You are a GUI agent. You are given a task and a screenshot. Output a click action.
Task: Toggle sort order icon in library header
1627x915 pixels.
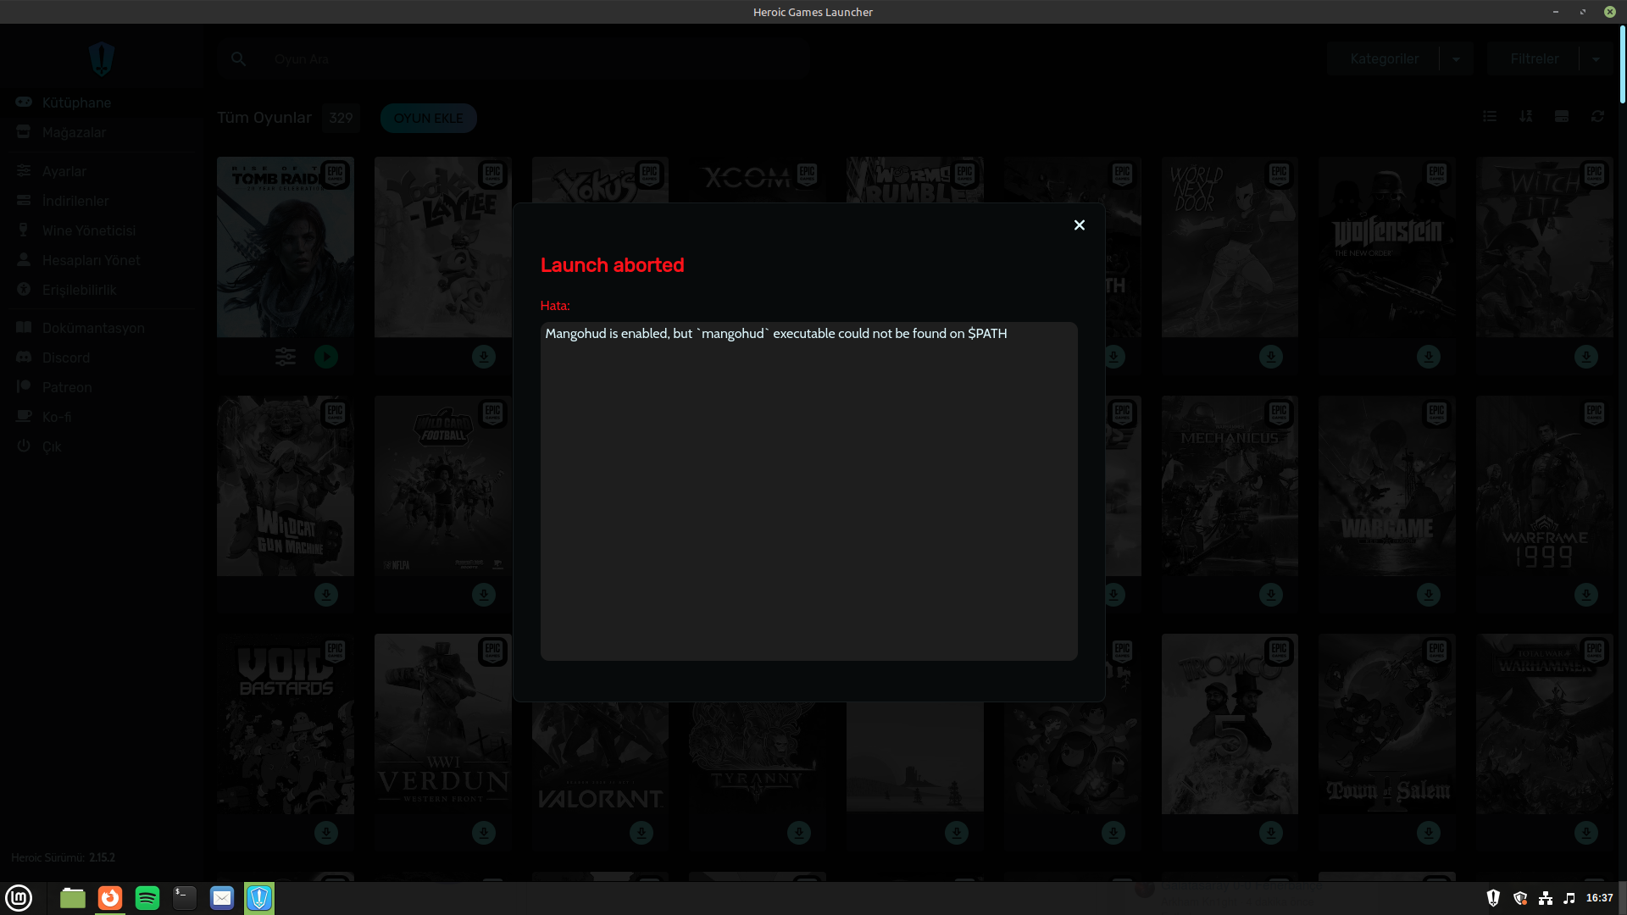[x=1525, y=117]
